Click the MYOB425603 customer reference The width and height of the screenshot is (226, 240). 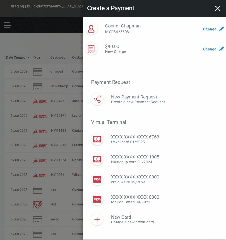(117, 32)
